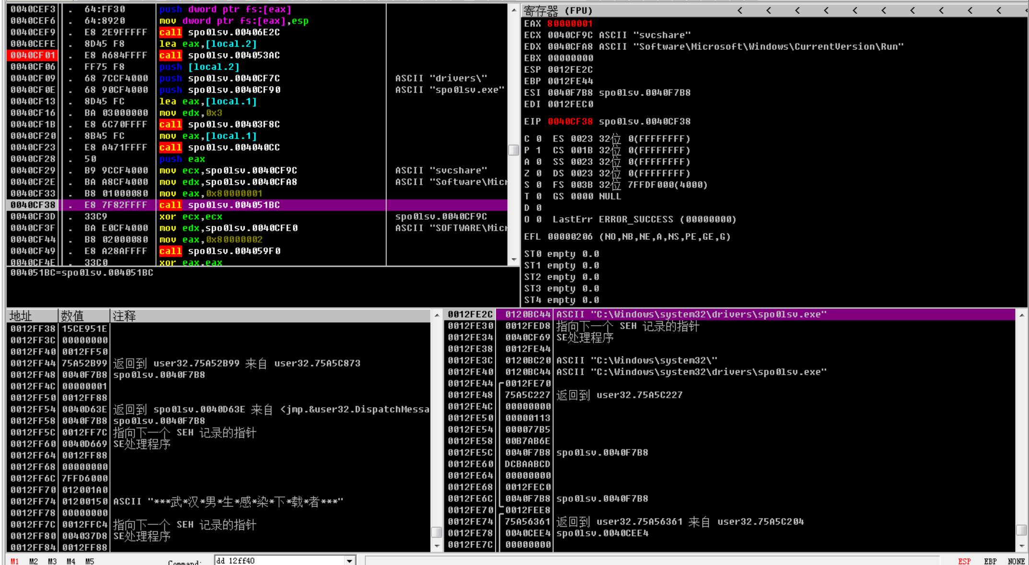The width and height of the screenshot is (1029, 565).
Task: Click stack pane scroll up arrow
Action: click(1022, 315)
